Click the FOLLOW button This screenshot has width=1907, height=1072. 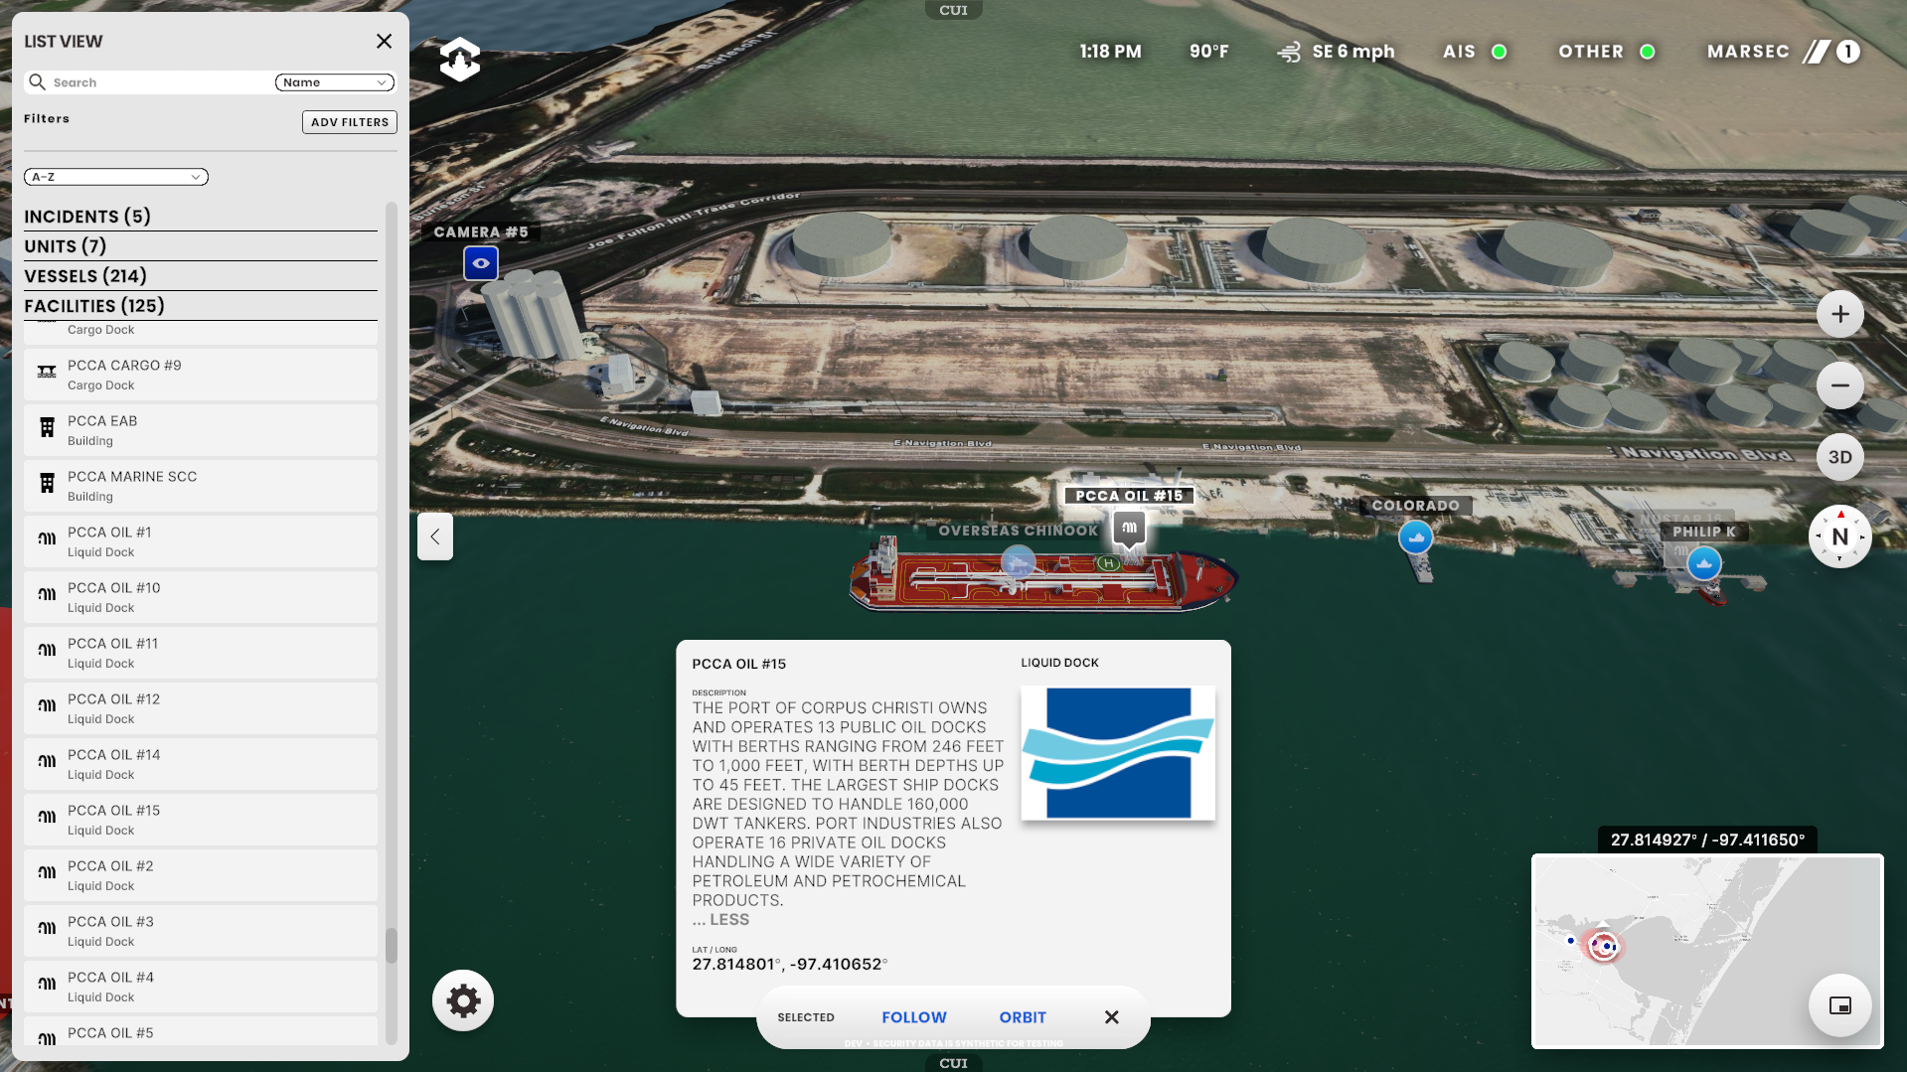(x=913, y=1017)
